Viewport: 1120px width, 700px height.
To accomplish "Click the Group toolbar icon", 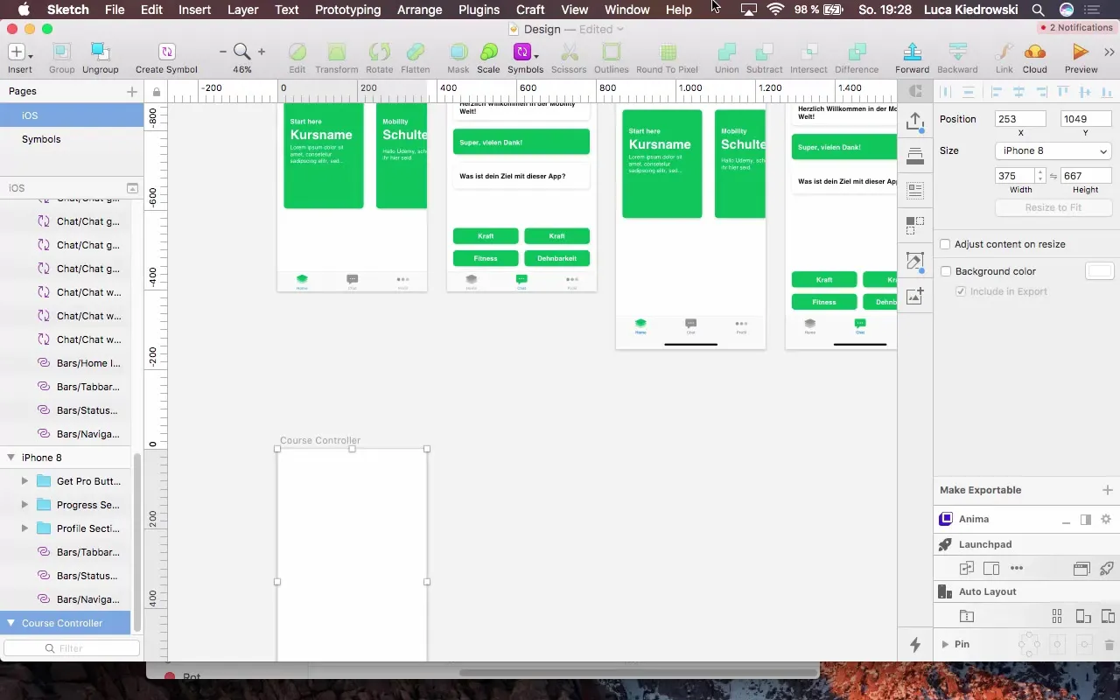I will pos(61,52).
